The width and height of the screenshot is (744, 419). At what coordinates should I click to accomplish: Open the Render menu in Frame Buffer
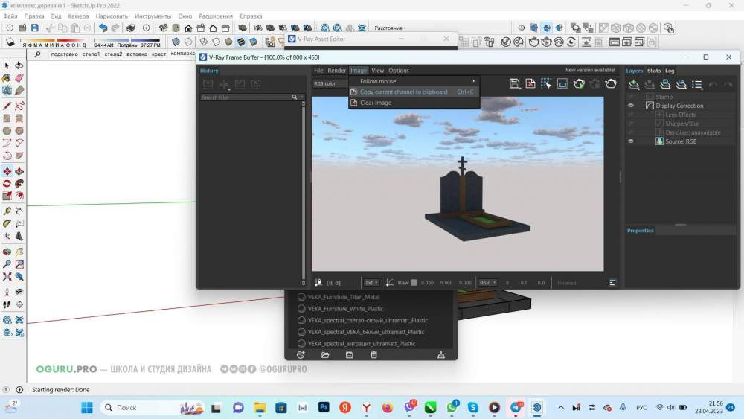tap(337, 71)
